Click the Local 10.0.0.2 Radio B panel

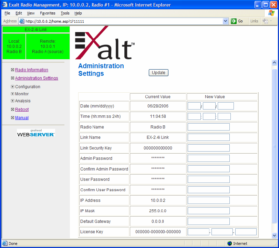pyautogui.click(x=14, y=46)
